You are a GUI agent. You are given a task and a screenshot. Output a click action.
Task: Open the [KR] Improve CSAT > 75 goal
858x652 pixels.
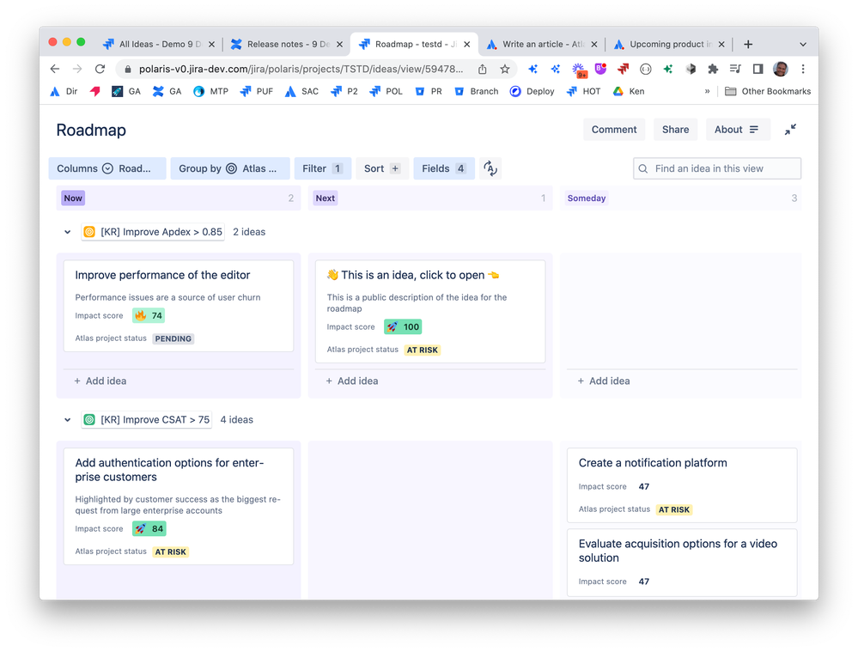click(x=147, y=420)
